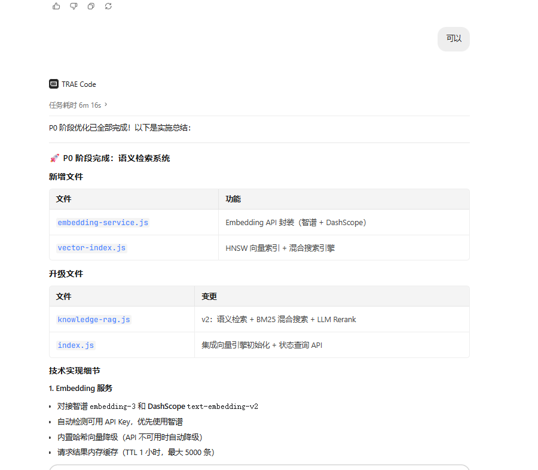Click the TRAE Code logo icon

(x=54, y=84)
